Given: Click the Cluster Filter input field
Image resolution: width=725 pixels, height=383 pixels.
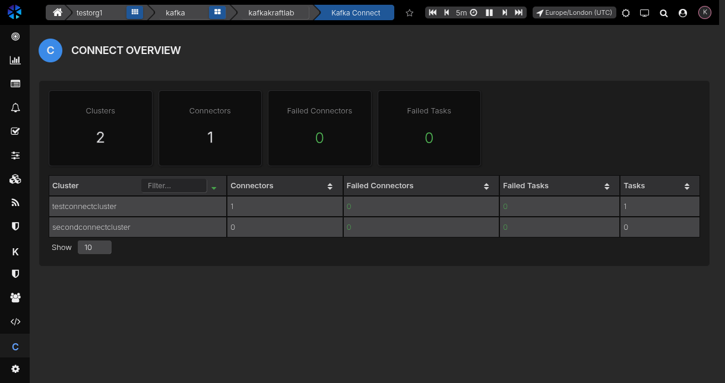Looking at the screenshot, I should 173,186.
